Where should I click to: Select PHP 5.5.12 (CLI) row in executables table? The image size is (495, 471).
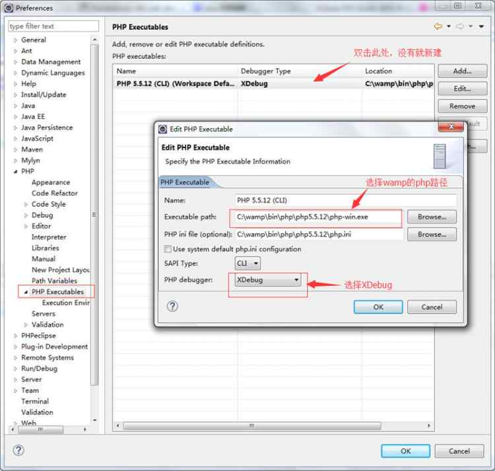coord(273,84)
